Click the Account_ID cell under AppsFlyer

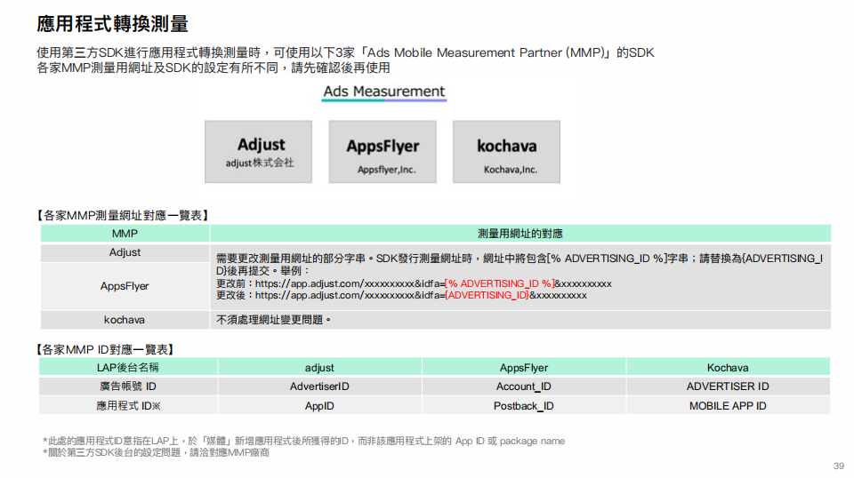point(523,386)
